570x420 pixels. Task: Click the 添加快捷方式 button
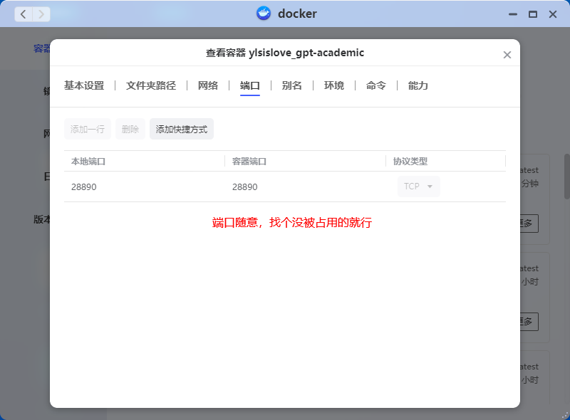[x=182, y=129]
